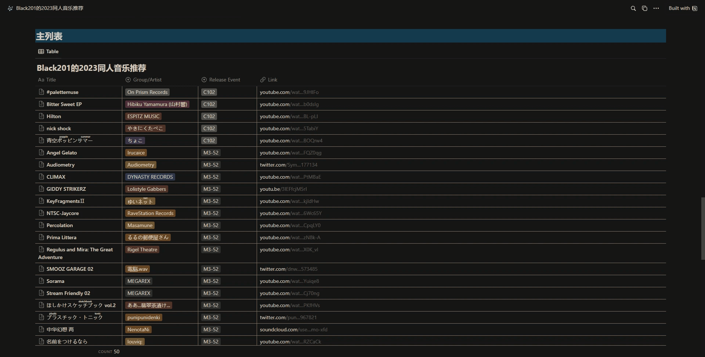The width and height of the screenshot is (705, 357).
Task: Click the COUNT 50 footer summary
Action: pos(109,351)
